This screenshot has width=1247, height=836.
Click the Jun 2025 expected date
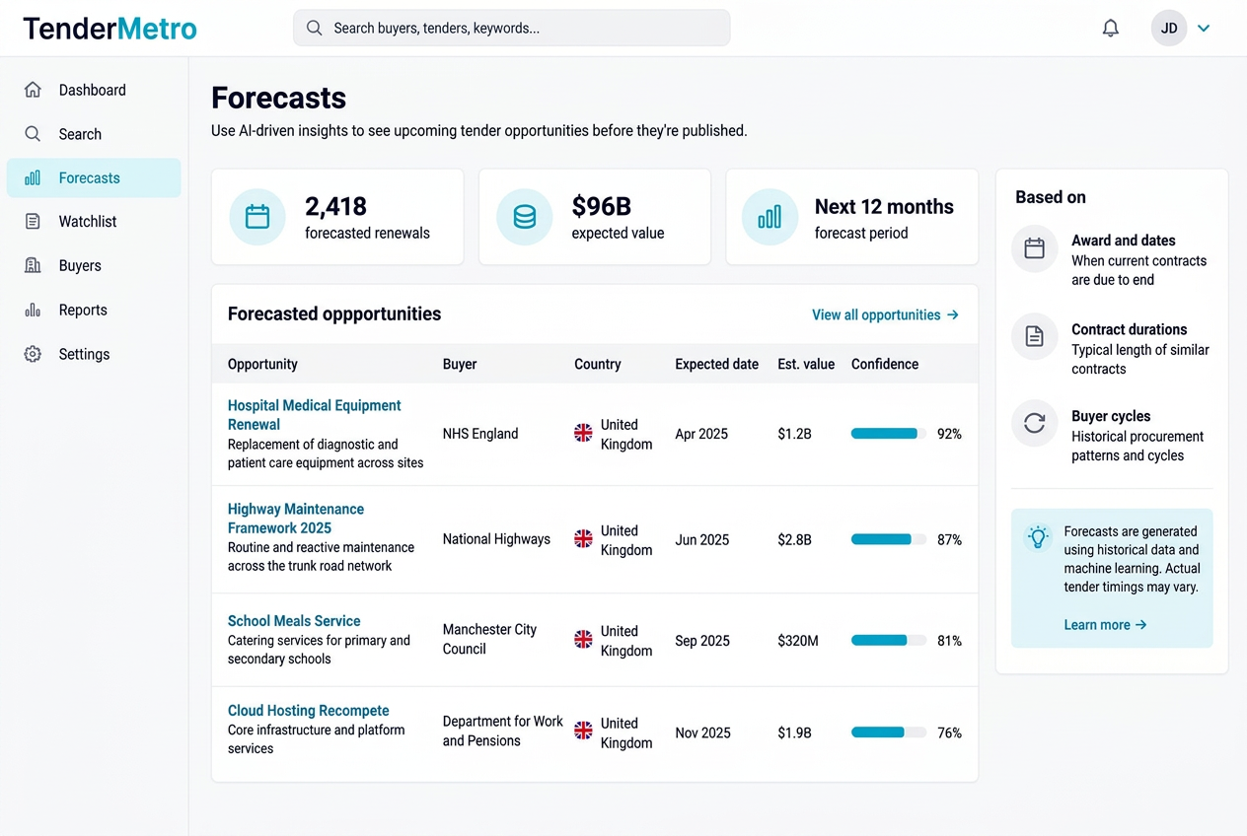702,539
